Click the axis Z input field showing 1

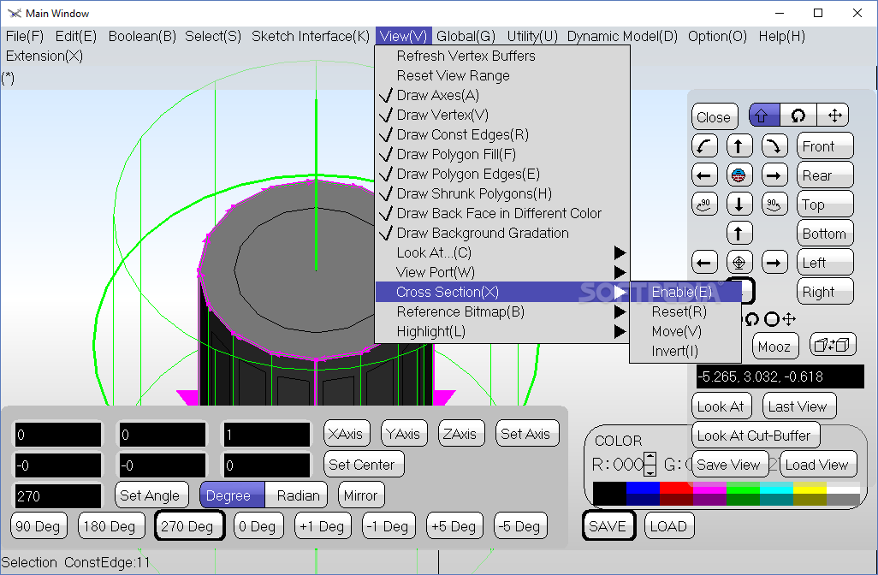tap(266, 435)
